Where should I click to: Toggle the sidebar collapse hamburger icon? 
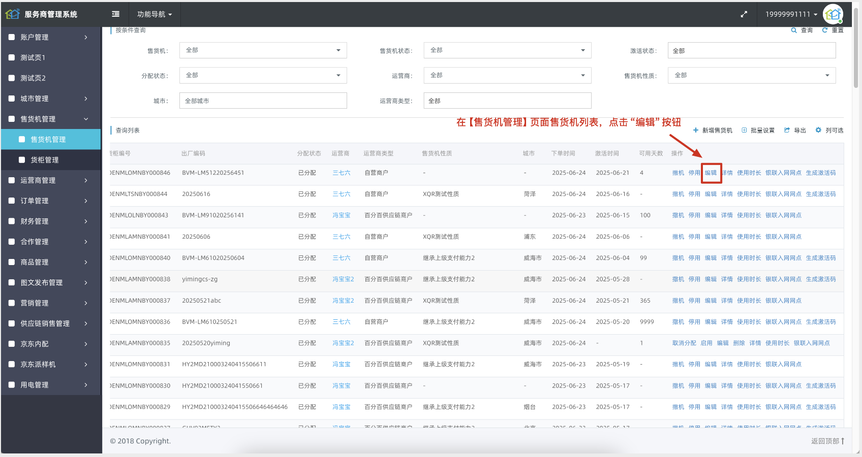tap(116, 14)
